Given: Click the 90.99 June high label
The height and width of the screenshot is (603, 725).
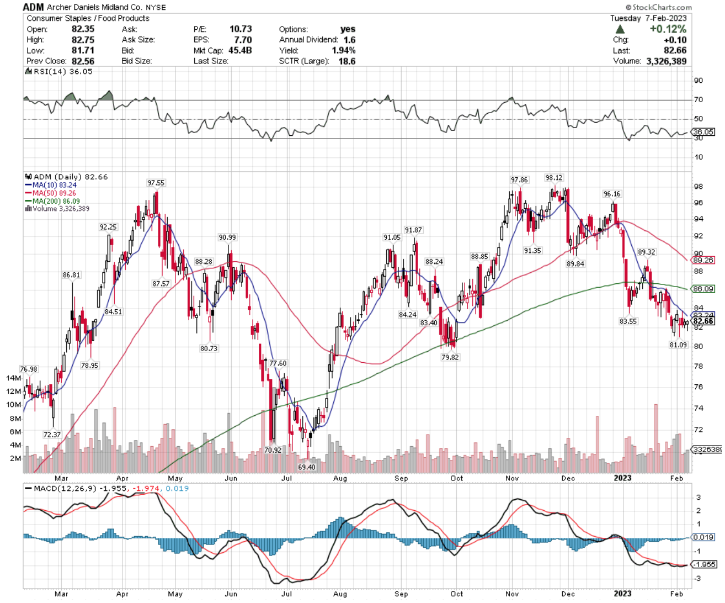Looking at the screenshot, I should [x=227, y=237].
